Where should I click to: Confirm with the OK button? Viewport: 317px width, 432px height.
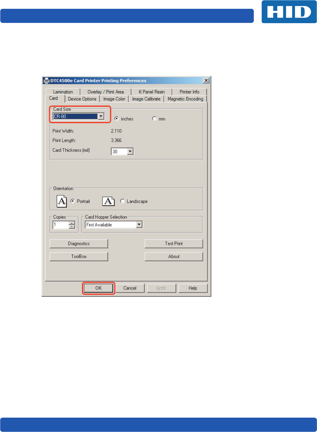click(99, 288)
